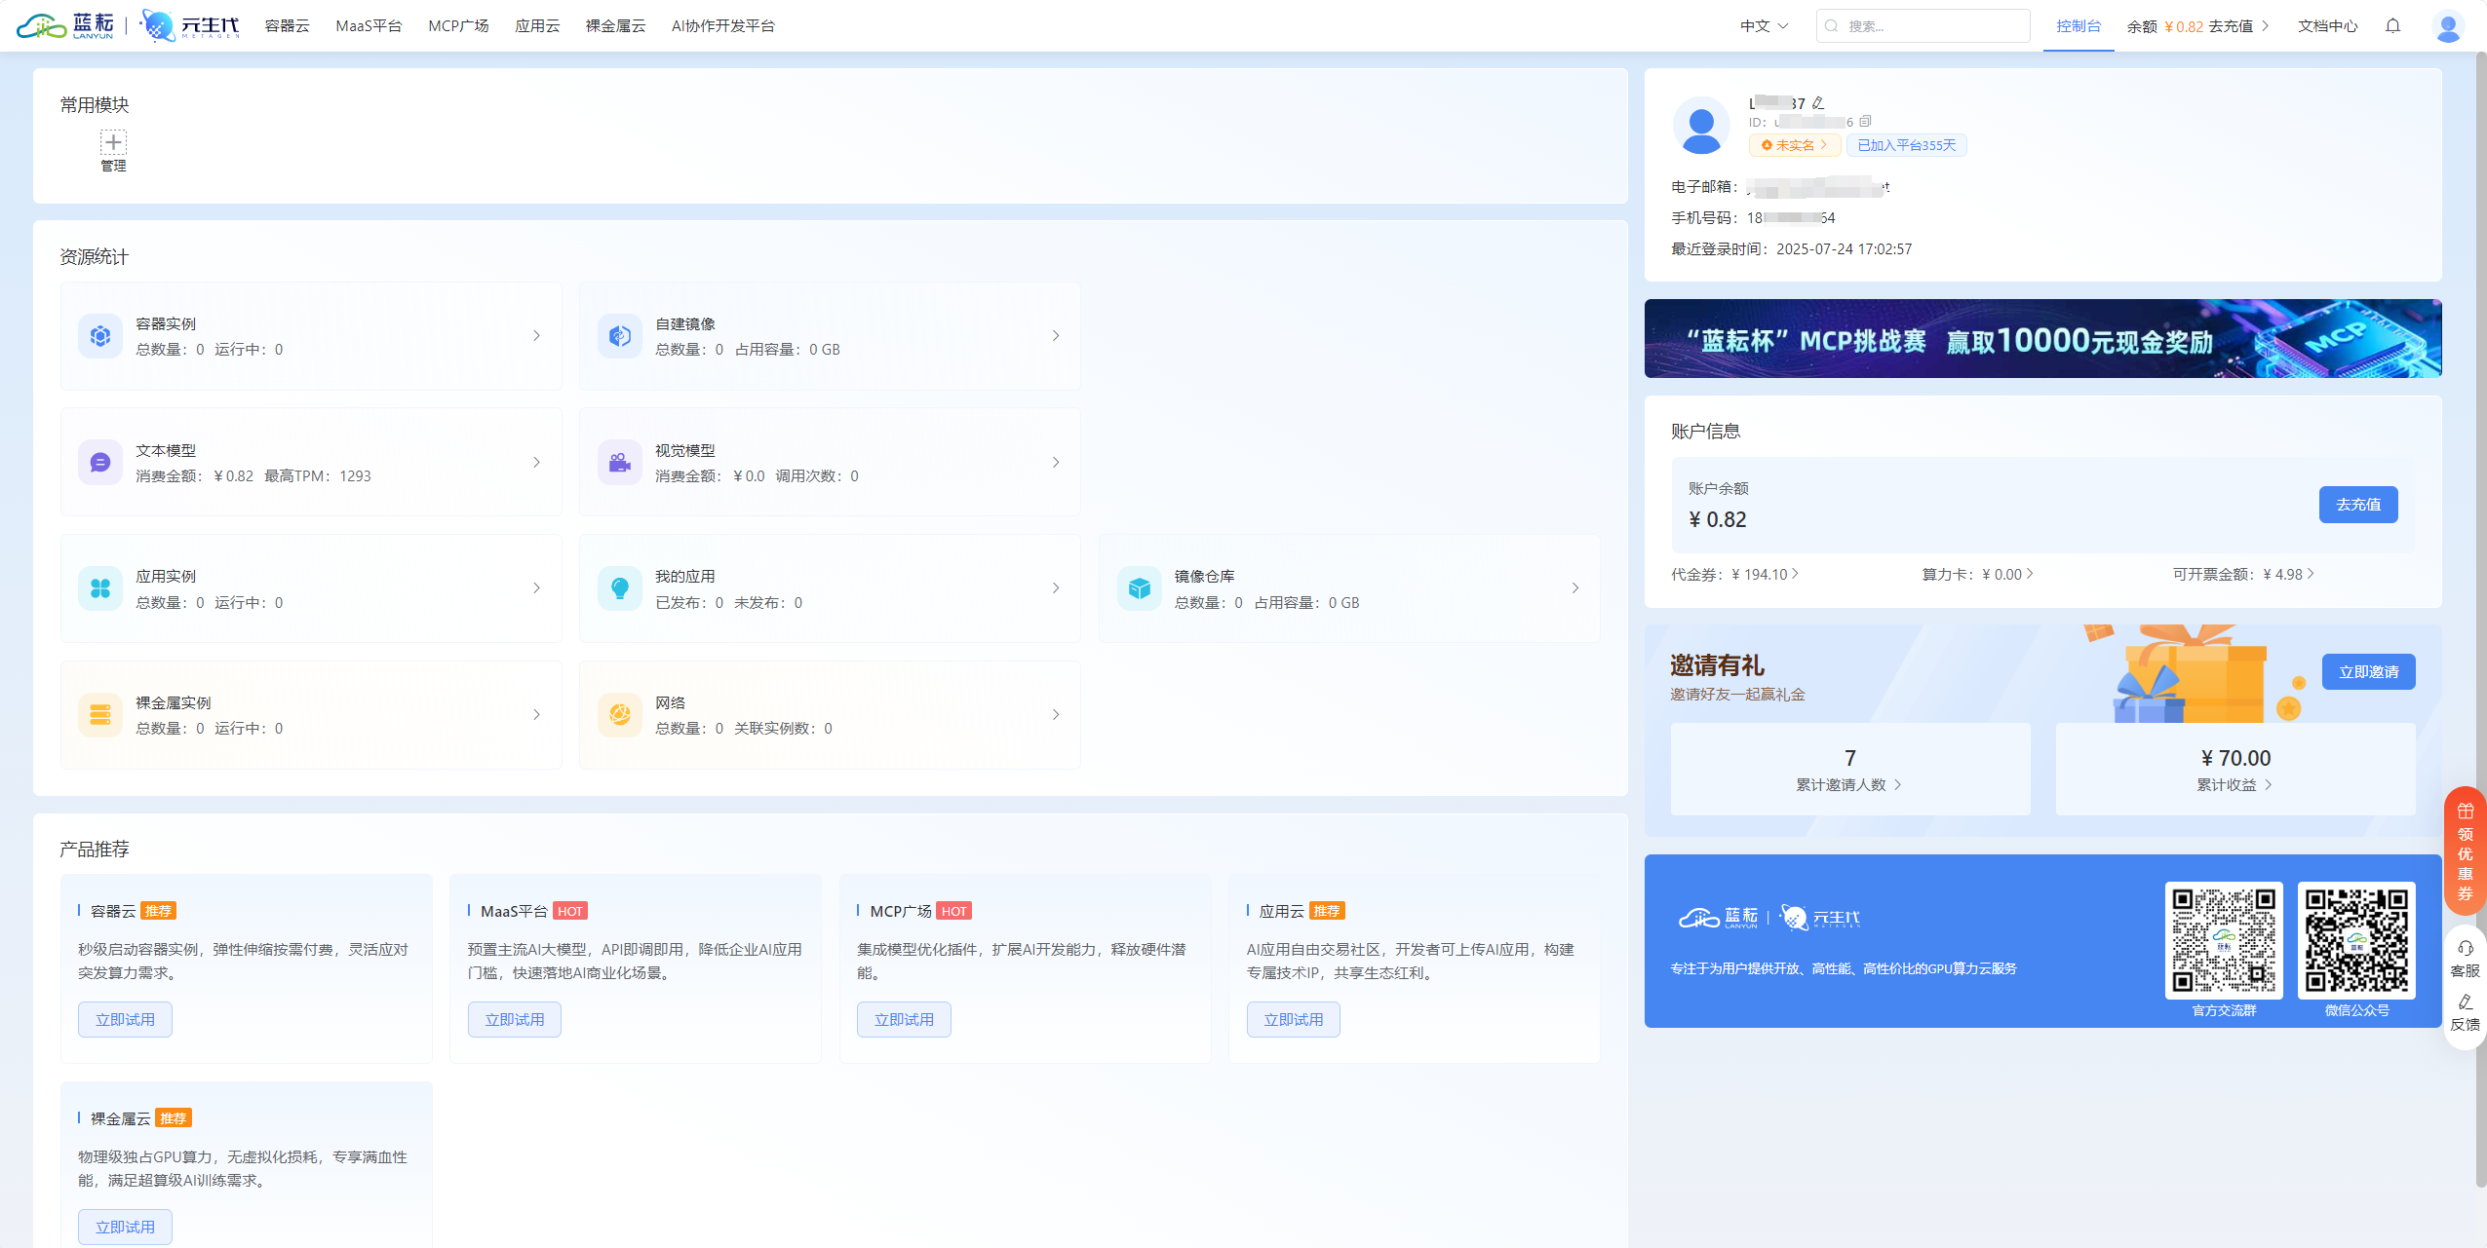Click the edit pencil next to the username
2487x1248 pixels.
tap(1818, 103)
